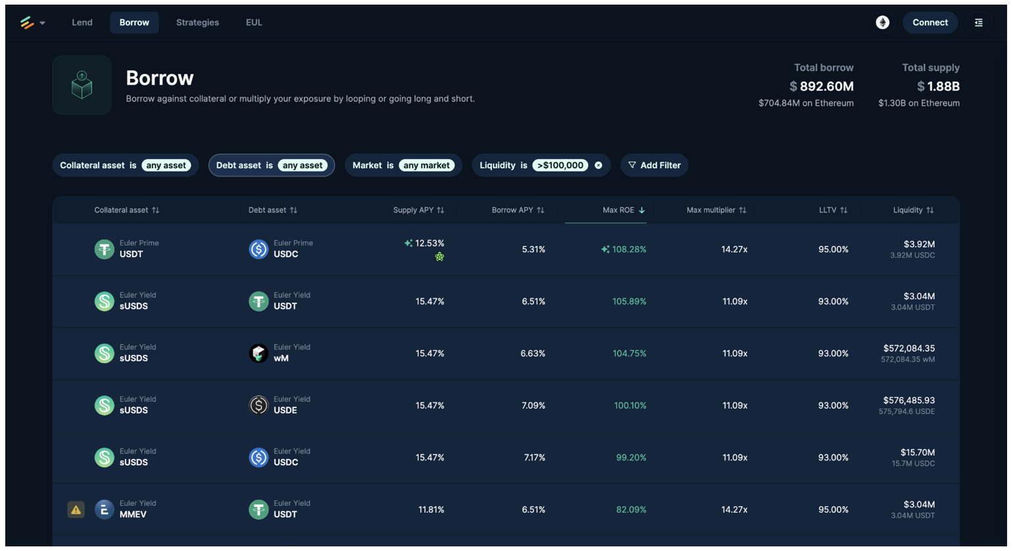Open the Strategies tab

click(x=197, y=22)
